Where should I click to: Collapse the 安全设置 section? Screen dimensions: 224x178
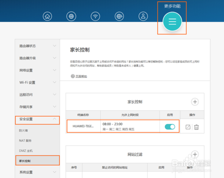click(37, 120)
